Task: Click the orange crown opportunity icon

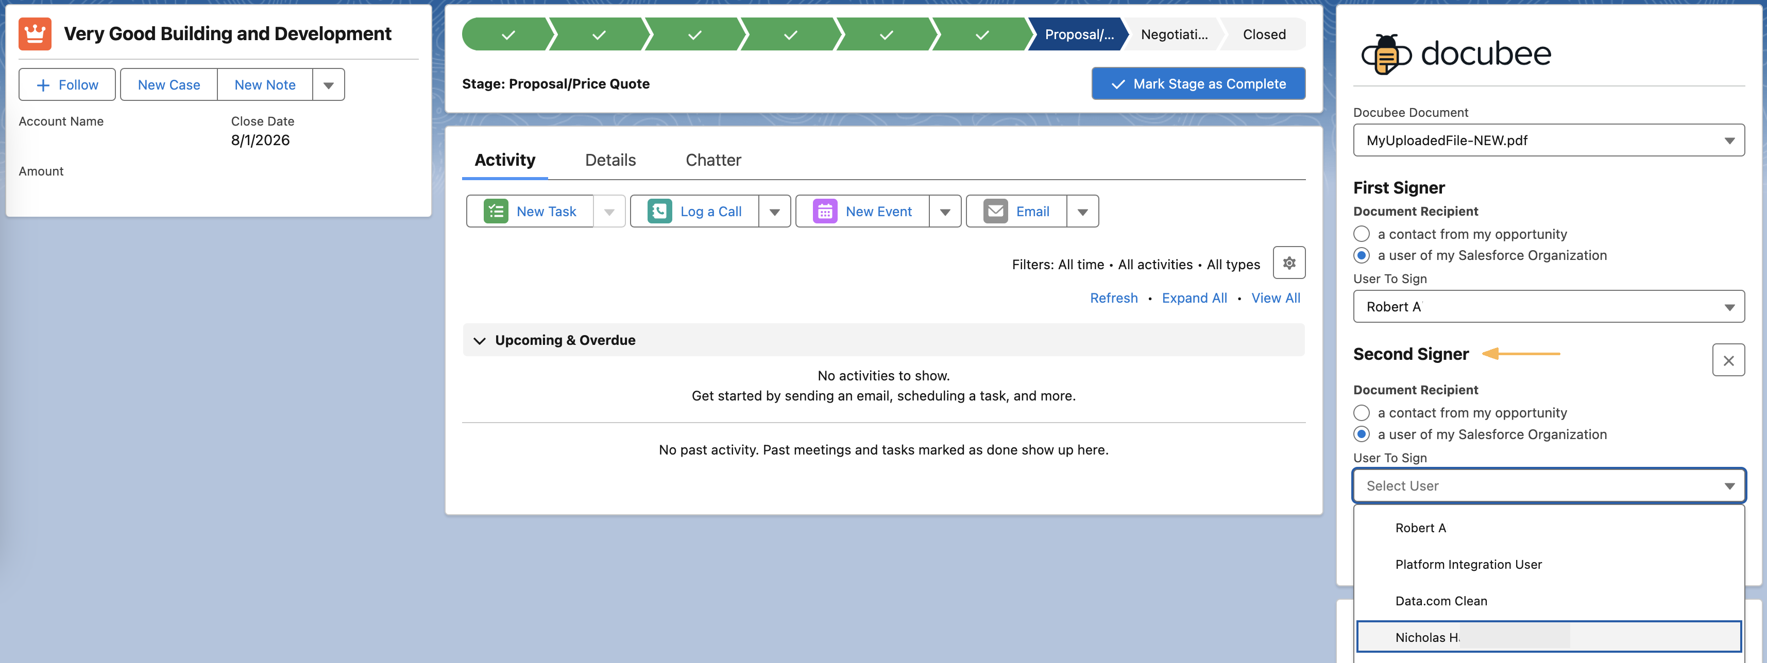Action: tap(35, 33)
